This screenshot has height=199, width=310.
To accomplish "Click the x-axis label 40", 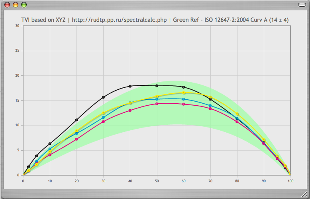I will point(130,181).
